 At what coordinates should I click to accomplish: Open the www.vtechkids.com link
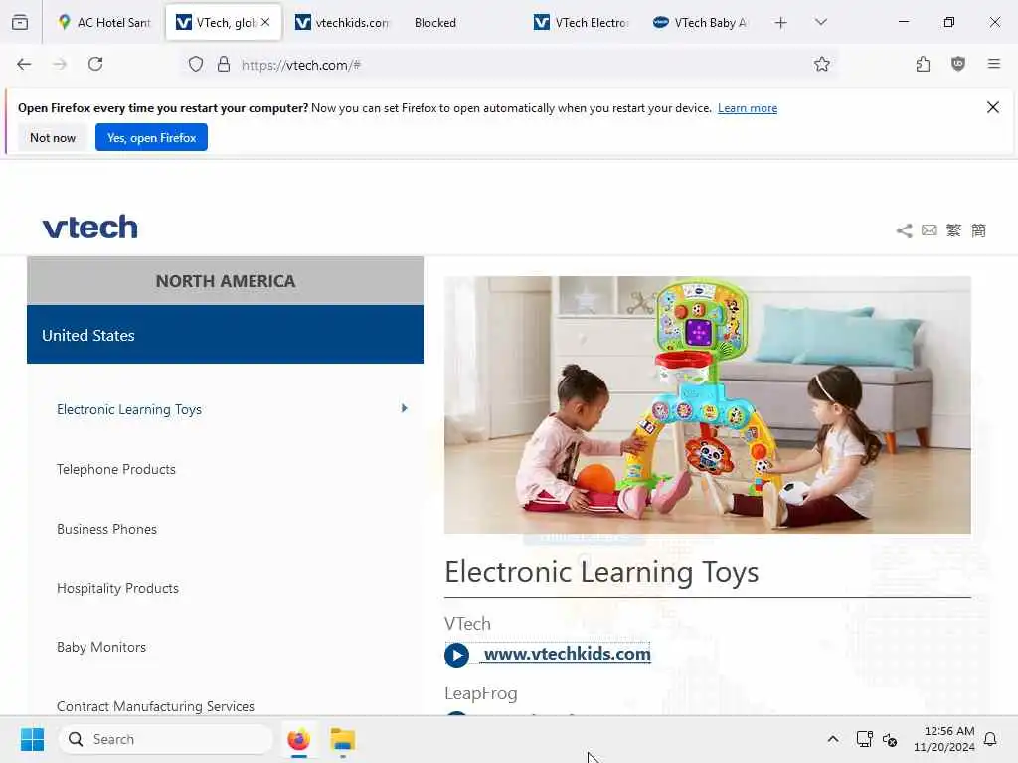coord(568,654)
